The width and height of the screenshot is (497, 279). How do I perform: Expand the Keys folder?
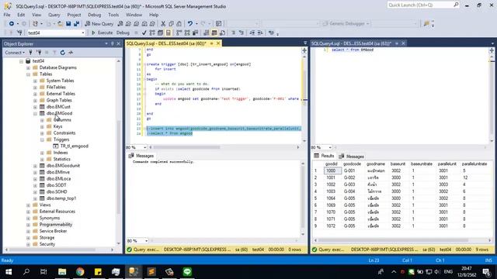(x=42, y=126)
